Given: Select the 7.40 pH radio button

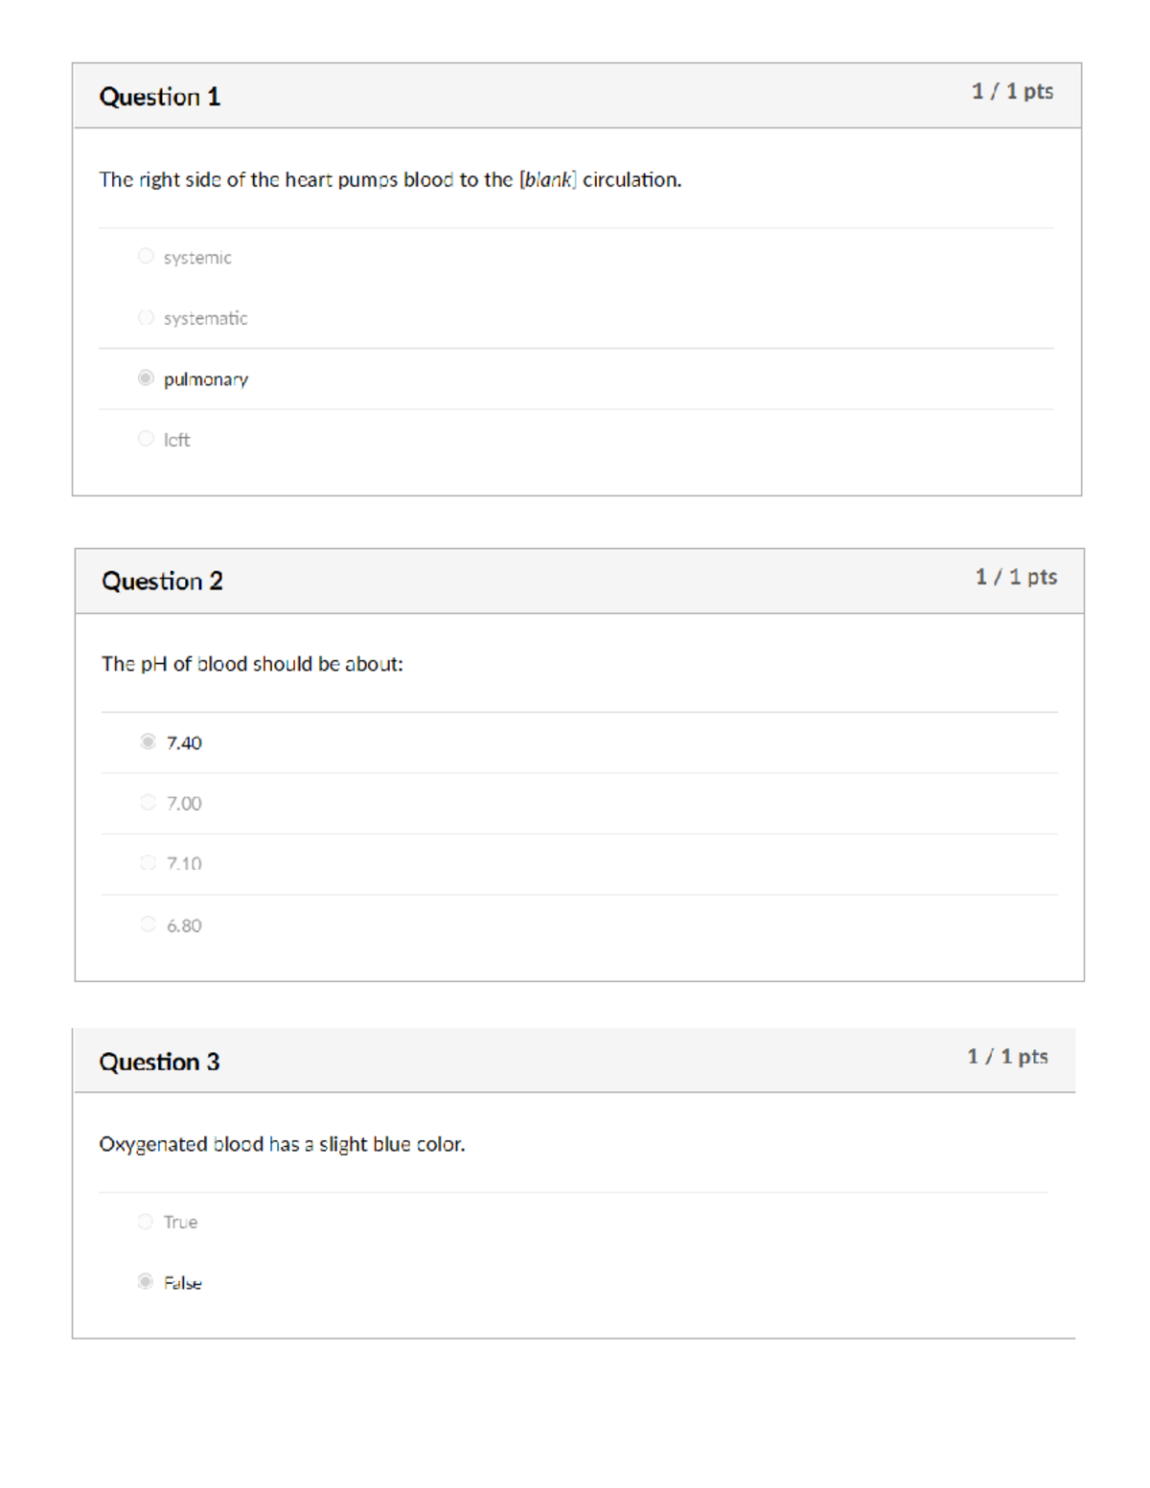Looking at the screenshot, I should point(148,742).
